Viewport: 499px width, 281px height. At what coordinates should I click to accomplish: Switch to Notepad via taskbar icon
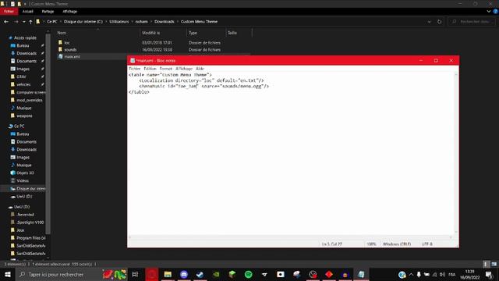click(x=361, y=274)
